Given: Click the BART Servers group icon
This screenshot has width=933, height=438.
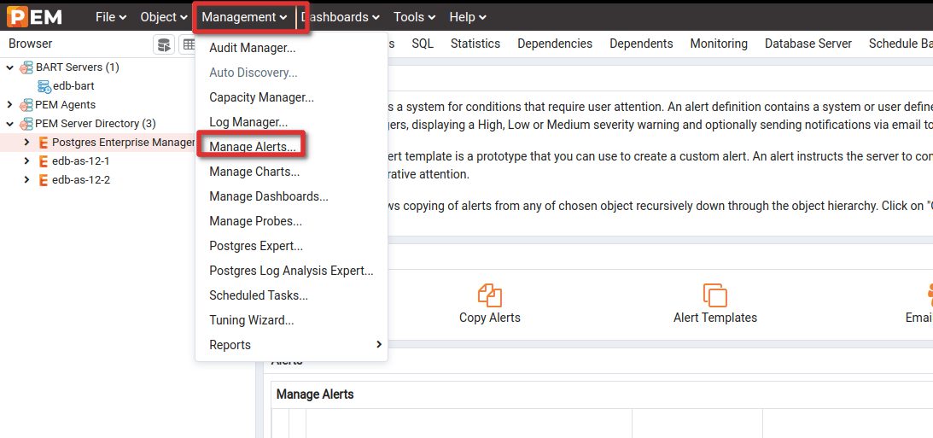Looking at the screenshot, I should click(26, 67).
